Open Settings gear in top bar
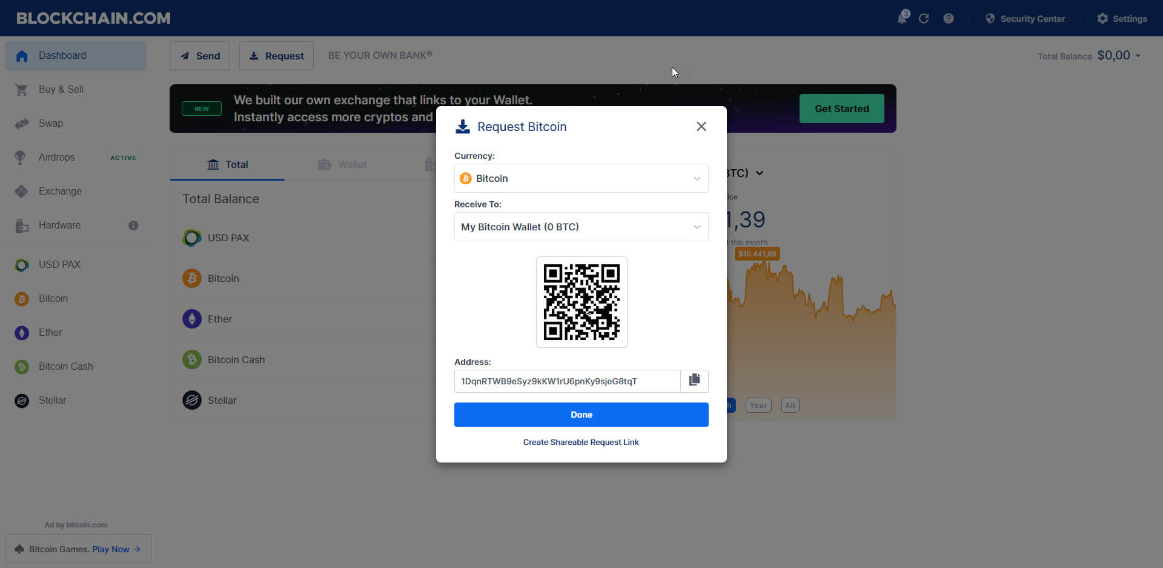This screenshot has width=1163, height=568. pos(1122,19)
